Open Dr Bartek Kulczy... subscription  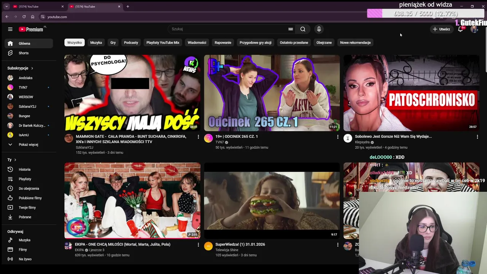pyautogui.click(x=30, y=126)
